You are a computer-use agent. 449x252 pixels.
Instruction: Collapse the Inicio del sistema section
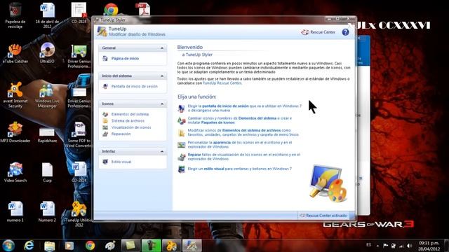click(x=162, y=76)
